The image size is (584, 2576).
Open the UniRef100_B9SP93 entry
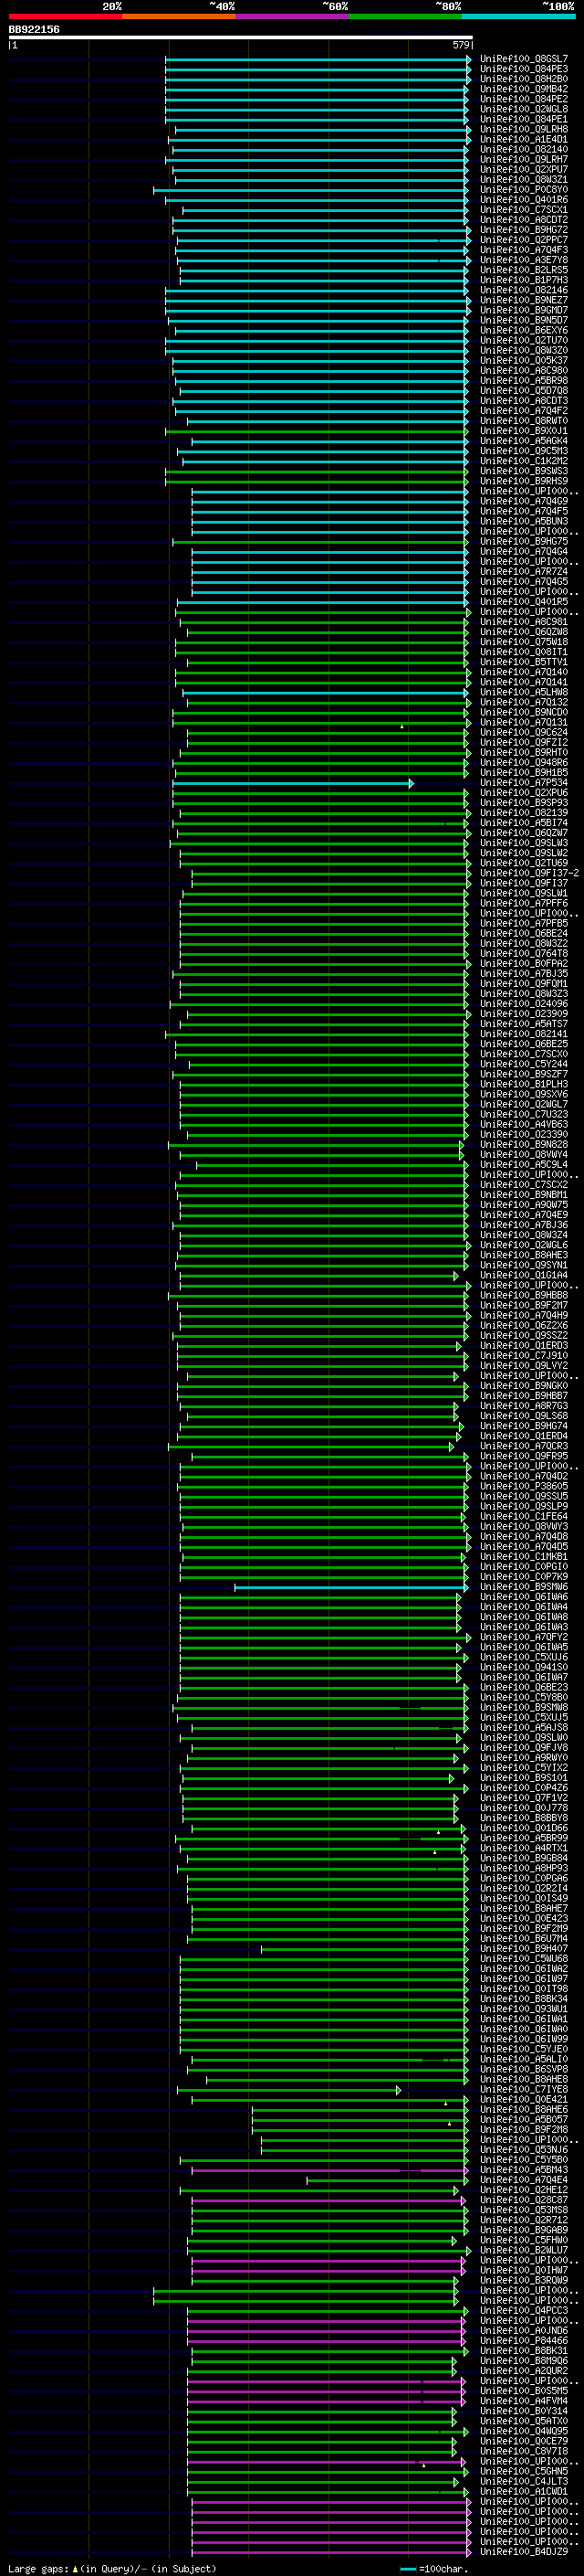pyautogui.click(x=524, y=803)
